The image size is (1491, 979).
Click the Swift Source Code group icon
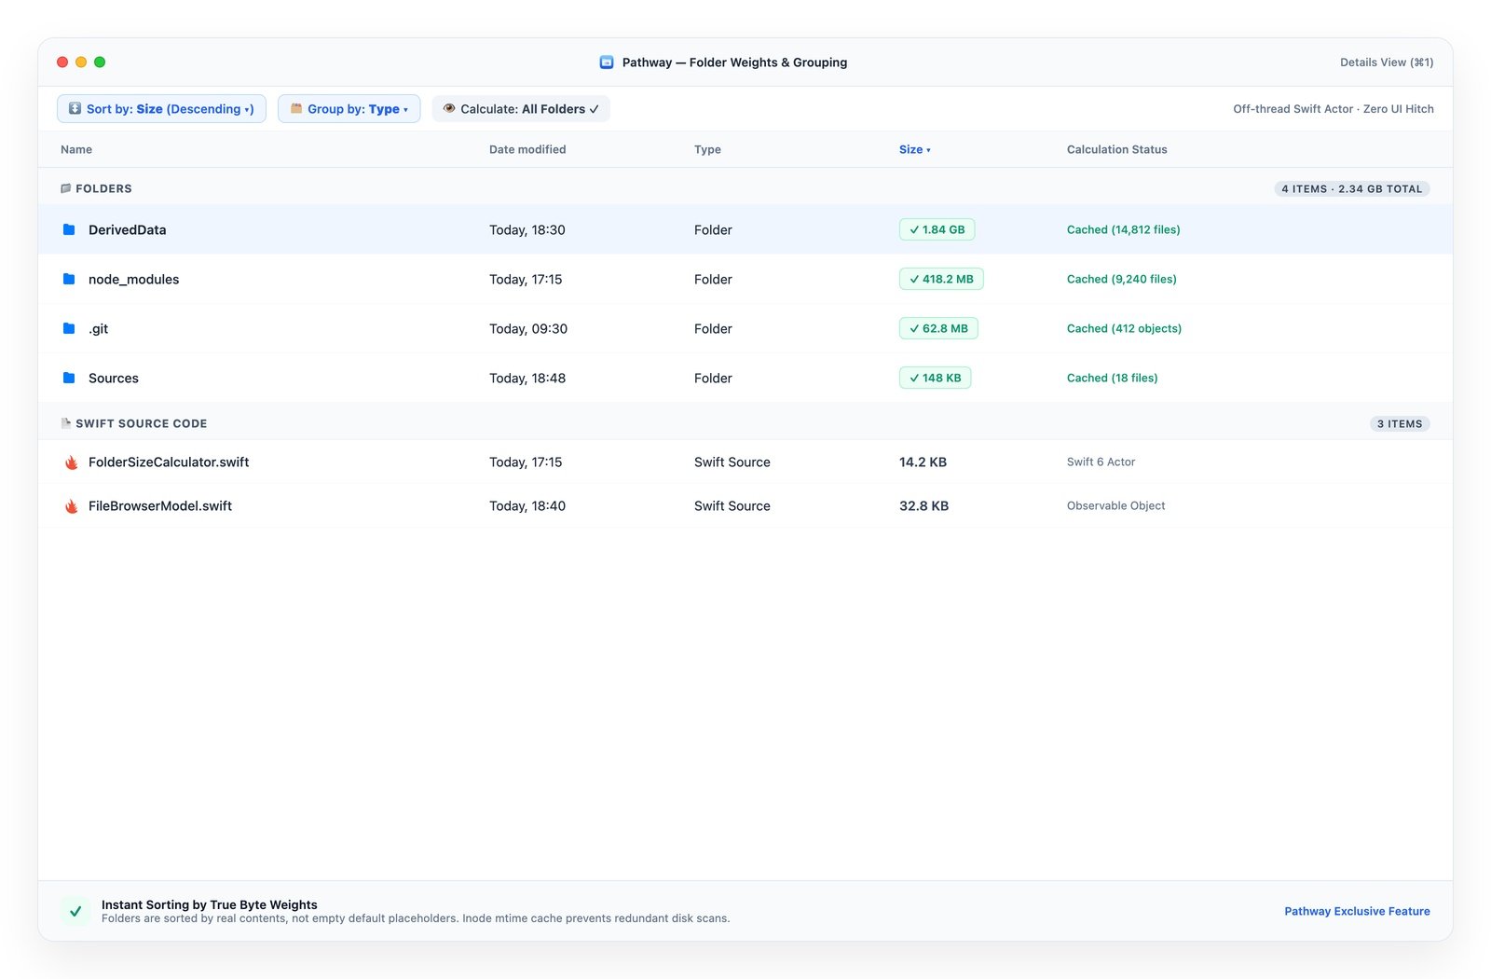point(65,423)
